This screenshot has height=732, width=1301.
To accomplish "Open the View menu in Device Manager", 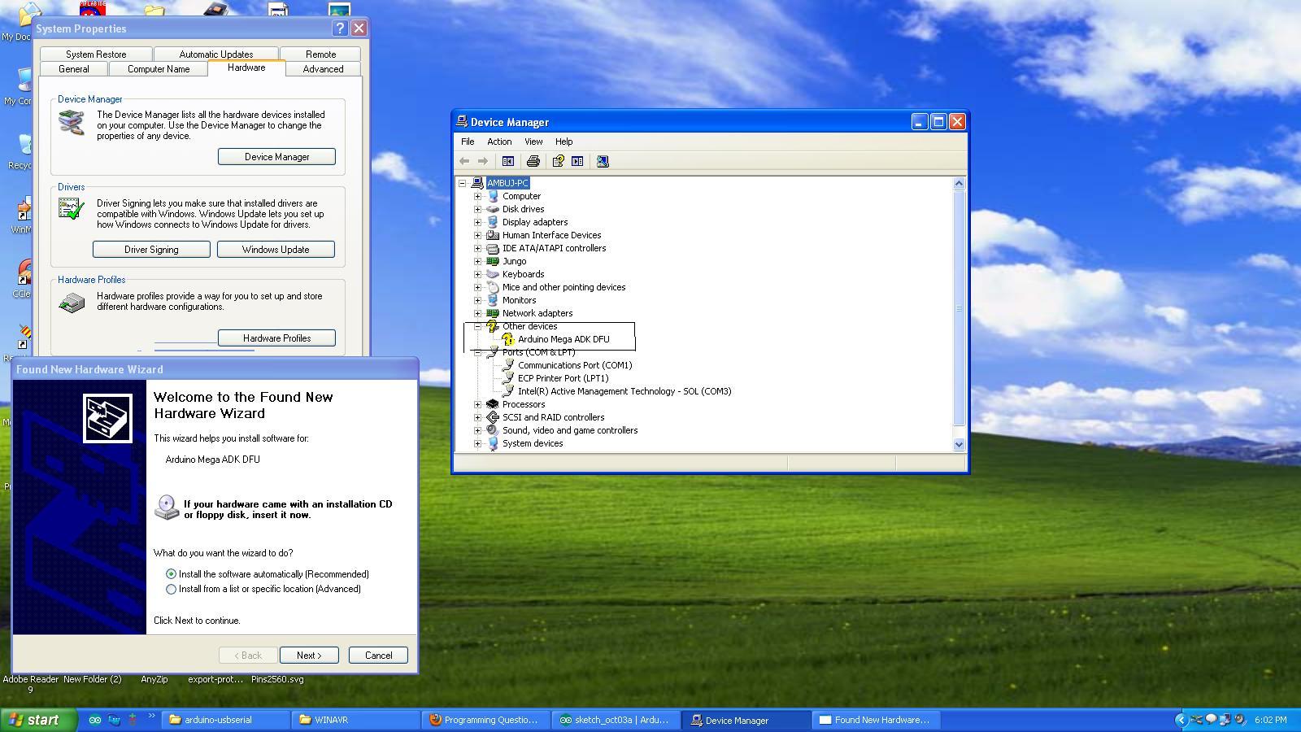I will click(x=533, y=142).
